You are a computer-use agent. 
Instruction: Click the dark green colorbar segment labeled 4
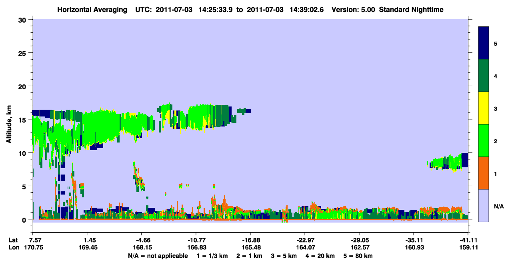point(484,76)
